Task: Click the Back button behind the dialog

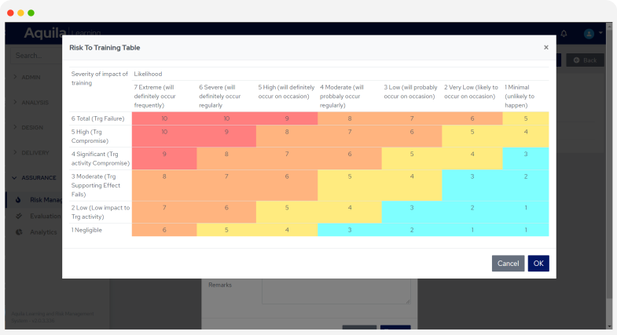Action: pyautogui.click(x=585, y=60)
